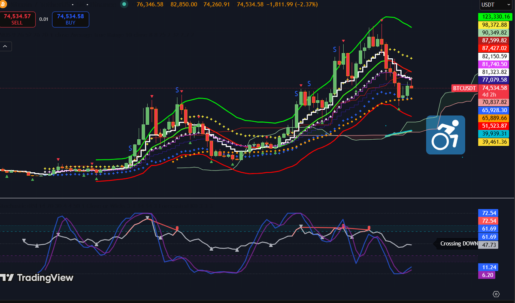Click the change value −1,811.99 (−2.37%)

coord(292,4)
